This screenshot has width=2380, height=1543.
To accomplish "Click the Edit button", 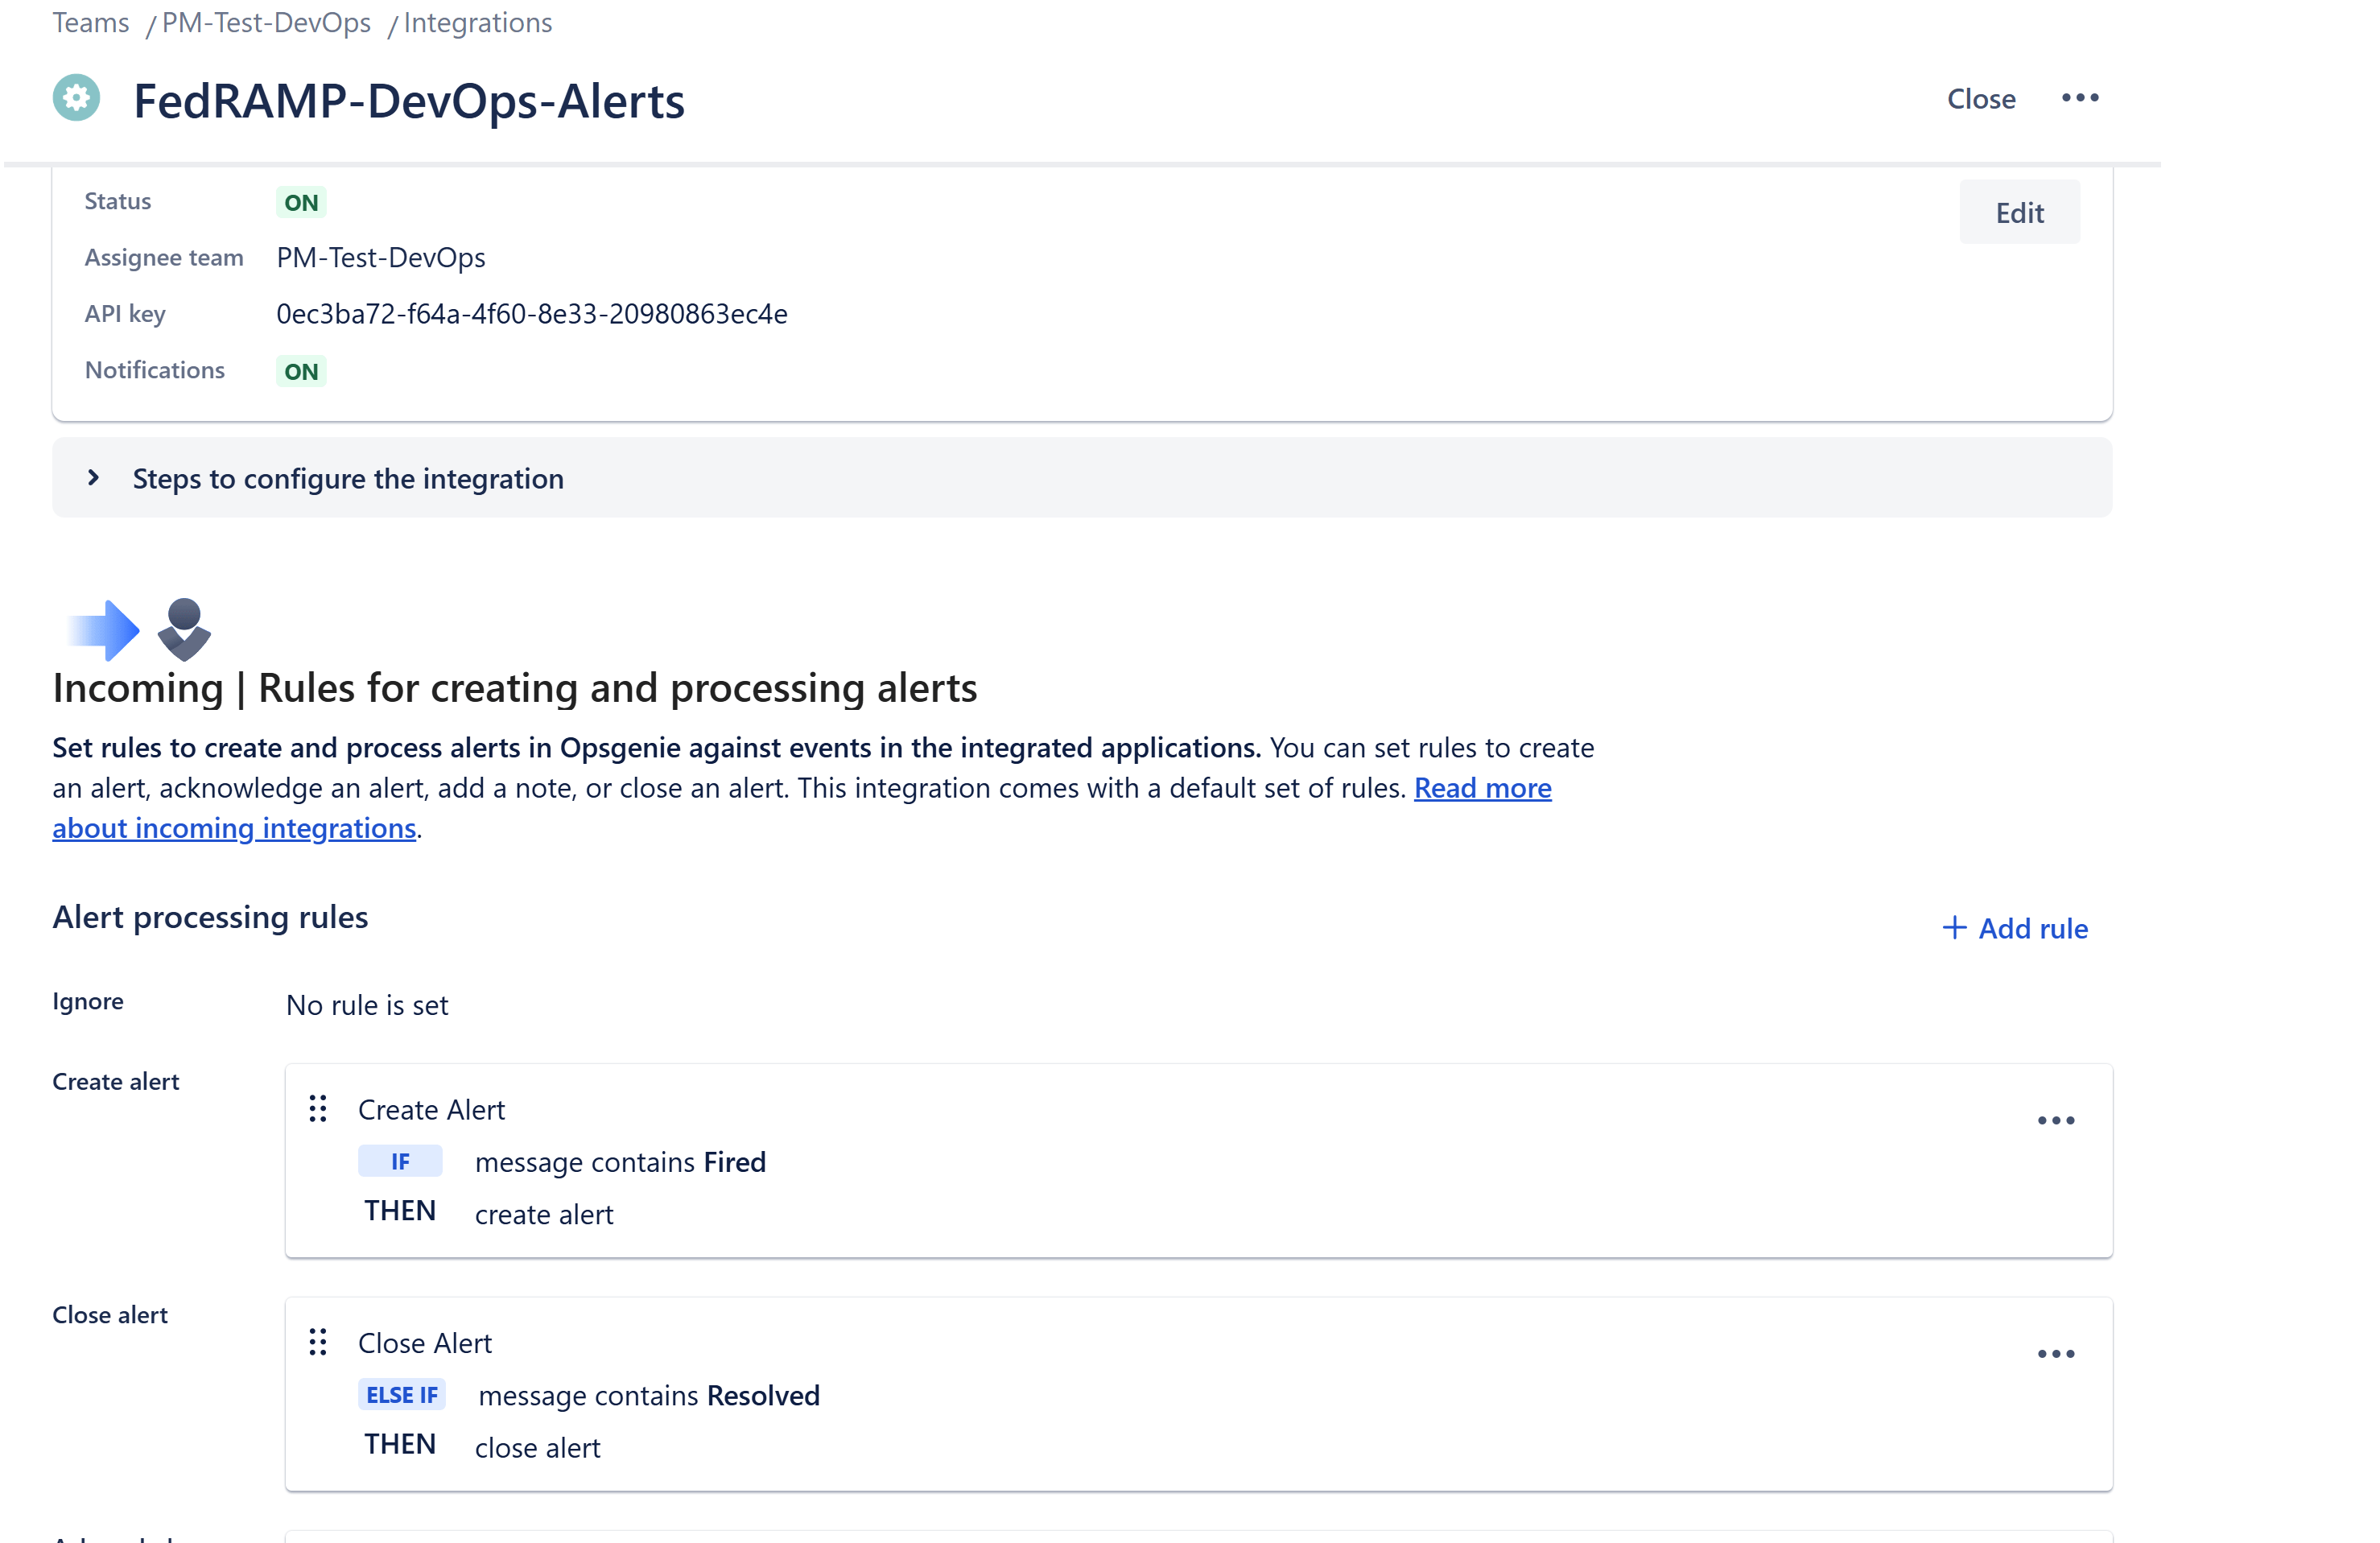I will point(2019,211).
